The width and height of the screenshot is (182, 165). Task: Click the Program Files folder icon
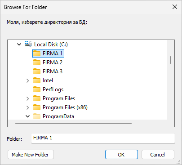[37, 98]
